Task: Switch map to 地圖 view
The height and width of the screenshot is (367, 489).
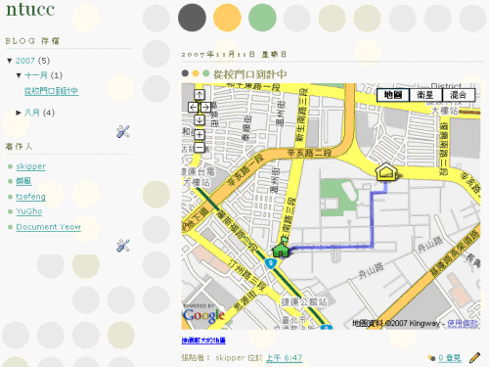Action: (393, 95)
